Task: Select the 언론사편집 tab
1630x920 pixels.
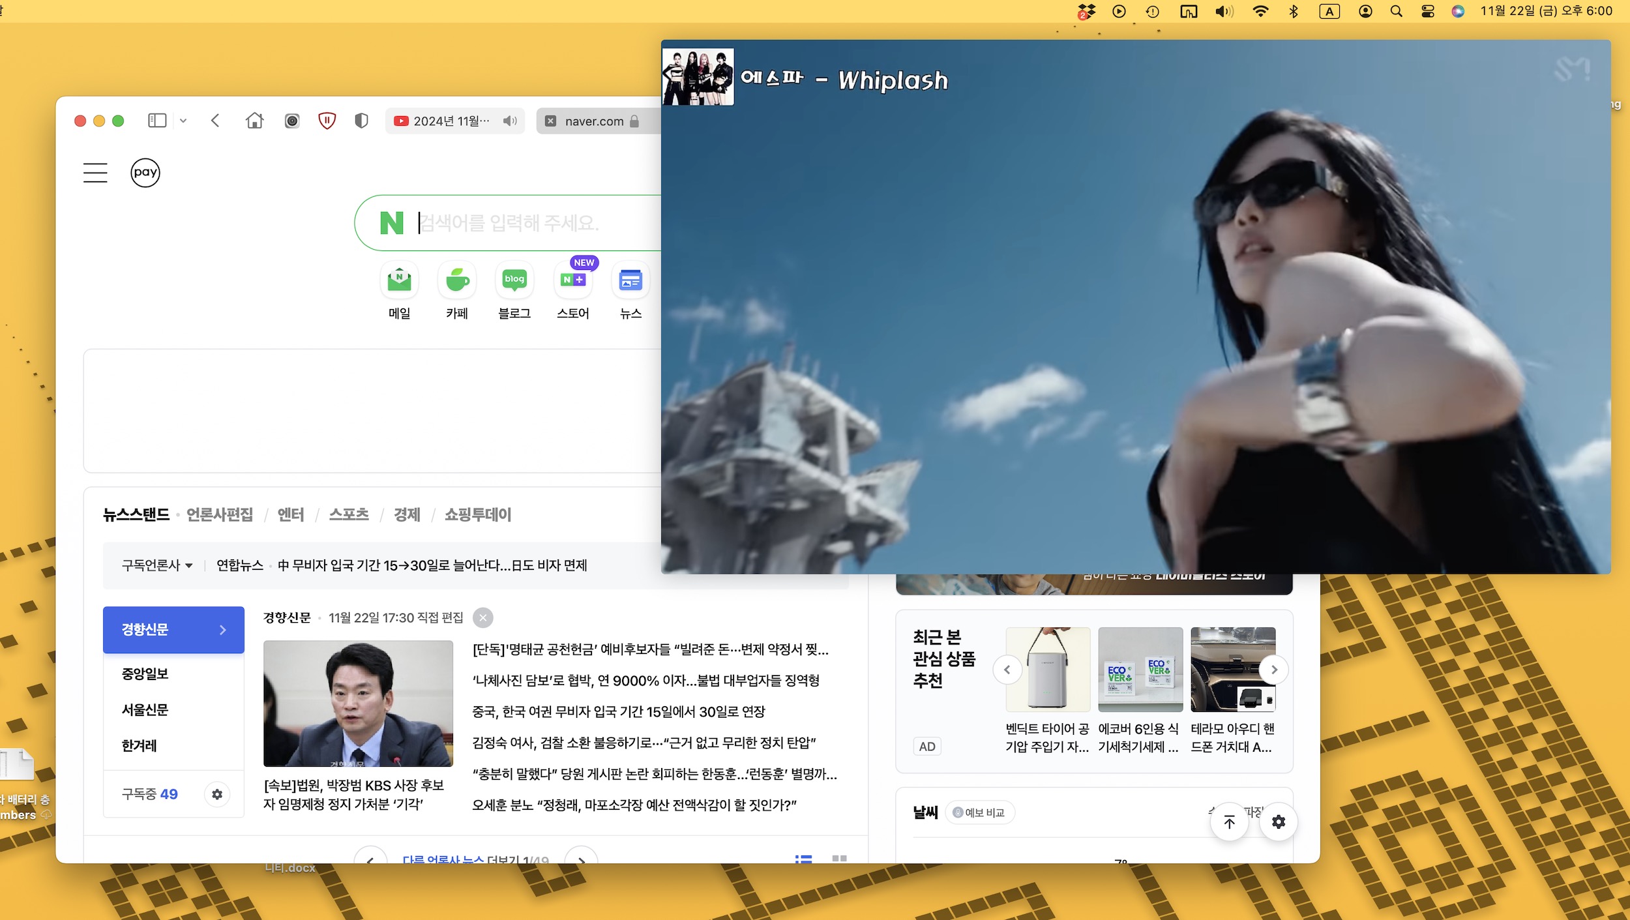Action: point(220,514)
